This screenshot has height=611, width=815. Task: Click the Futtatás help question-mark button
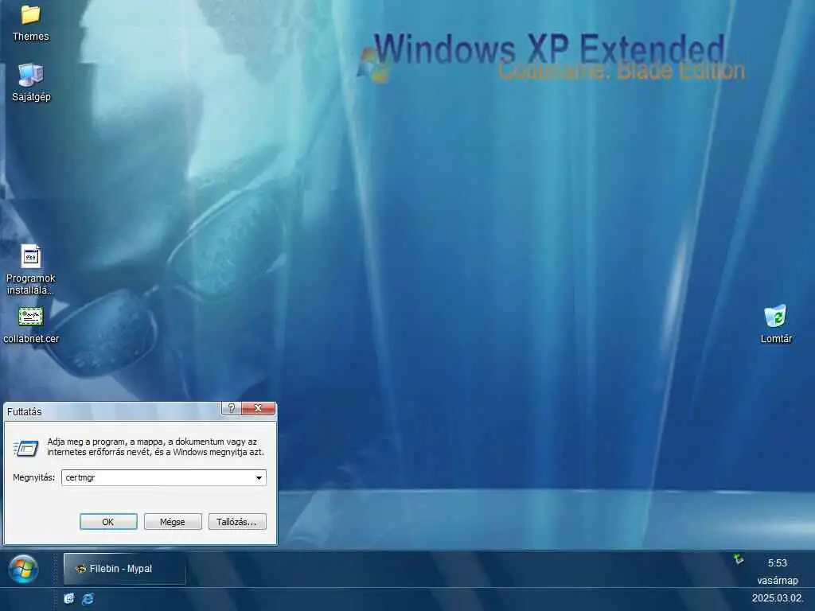pyautogui.click(x=232, y=408)
